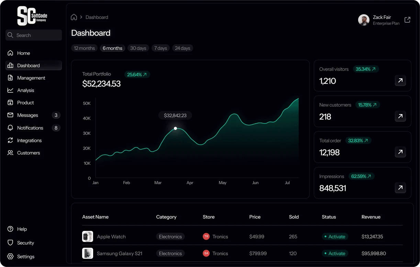Click Activate status for Apple Watch
420x267 pixels.
click(335, 237)
